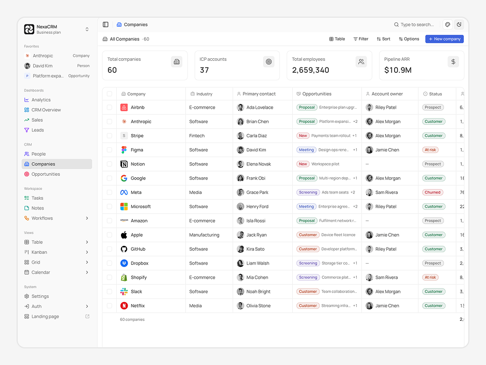
Task: Open the theme palette icon
Action: [448, 24]
